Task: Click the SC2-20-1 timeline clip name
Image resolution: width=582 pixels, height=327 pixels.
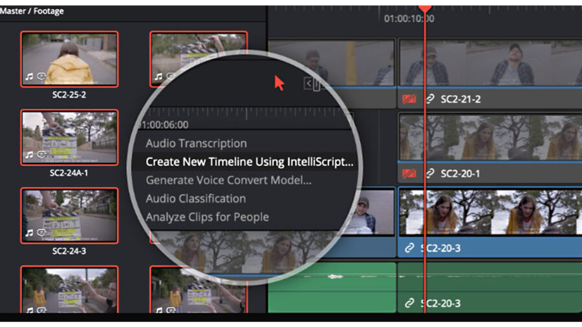Action: pyautogui.click(x=460, y=173)
